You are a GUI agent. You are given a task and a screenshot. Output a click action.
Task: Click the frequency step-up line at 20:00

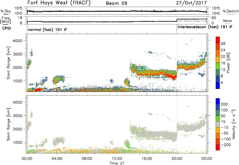[x=177, y=20]
